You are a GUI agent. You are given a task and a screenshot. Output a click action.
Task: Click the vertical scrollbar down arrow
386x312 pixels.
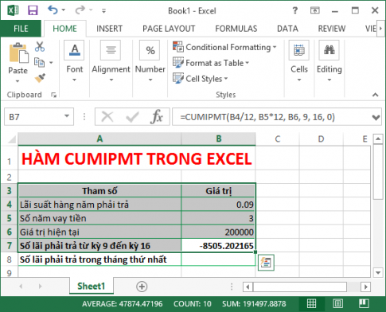[377, 272]
